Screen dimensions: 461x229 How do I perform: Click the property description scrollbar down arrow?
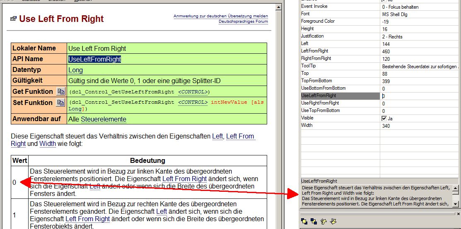point(456,203)
